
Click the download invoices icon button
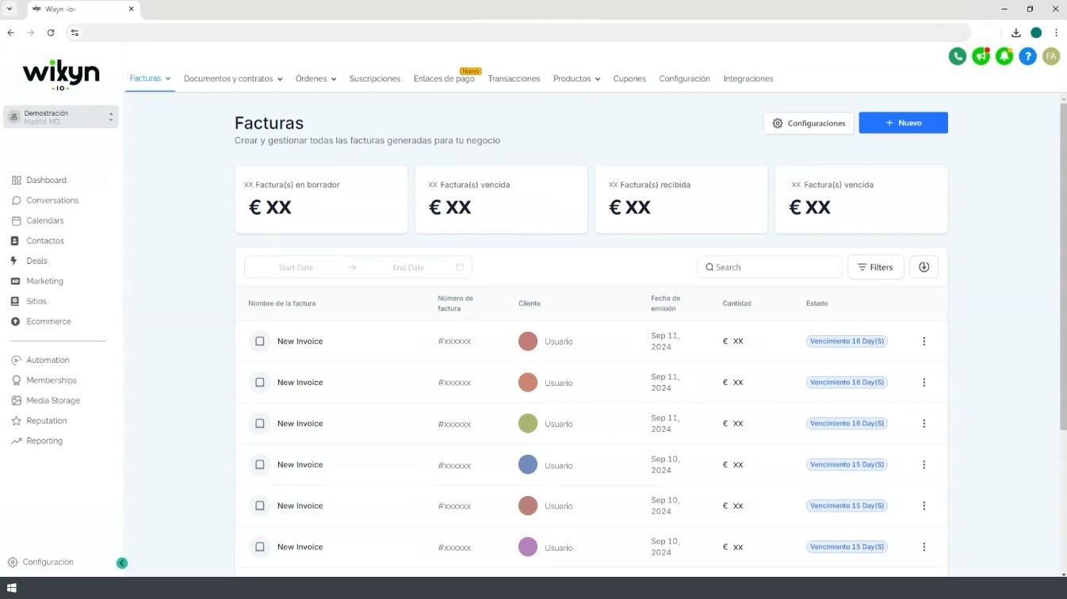click(924, 267)
